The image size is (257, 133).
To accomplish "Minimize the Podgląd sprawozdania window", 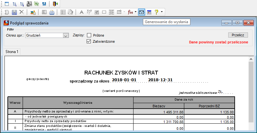I will [227, 23].
